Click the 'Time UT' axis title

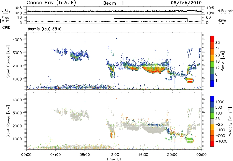114,159
